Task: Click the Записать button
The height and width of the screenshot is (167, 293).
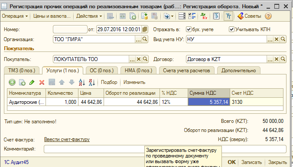Action: click(251, 162)
